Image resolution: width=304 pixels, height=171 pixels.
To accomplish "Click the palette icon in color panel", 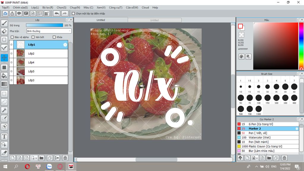I will point(241,57).
